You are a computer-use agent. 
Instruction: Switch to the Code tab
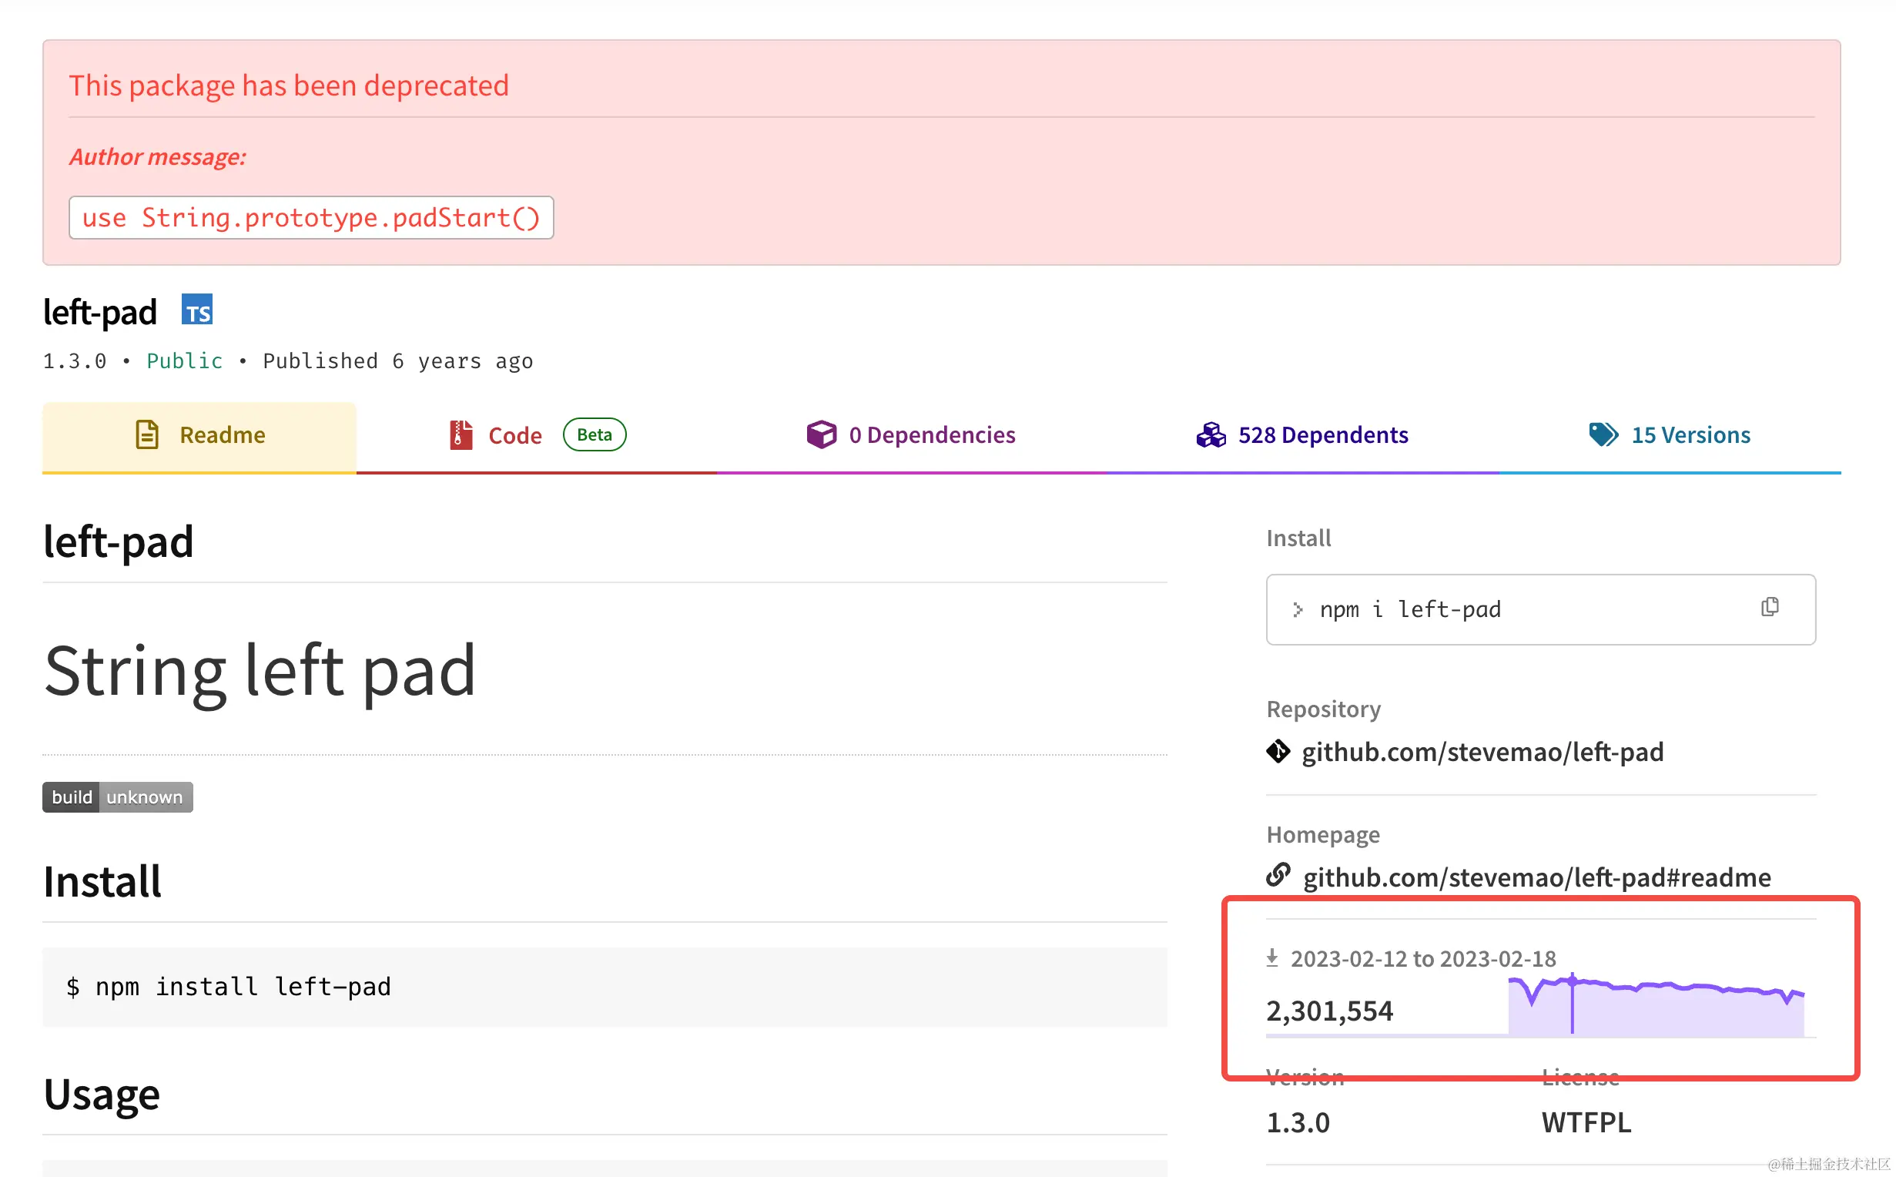pyautogui.click(x=514, y=435)
